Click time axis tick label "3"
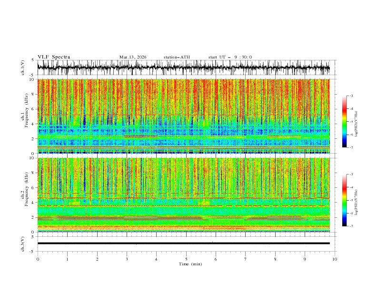 tap(127, 259)
